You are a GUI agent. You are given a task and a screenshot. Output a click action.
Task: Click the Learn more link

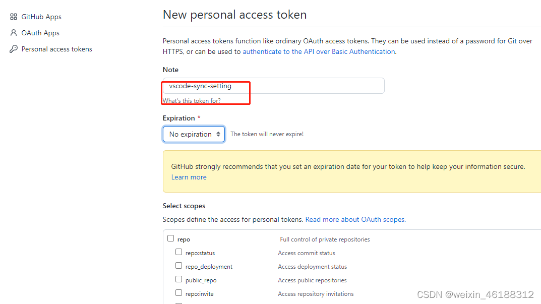pyautogui.click(x=189, y=177)
